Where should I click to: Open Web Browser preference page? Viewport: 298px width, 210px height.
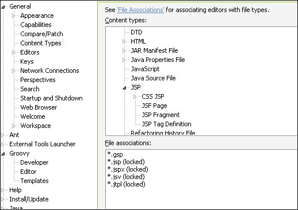(x=39, y=107)
